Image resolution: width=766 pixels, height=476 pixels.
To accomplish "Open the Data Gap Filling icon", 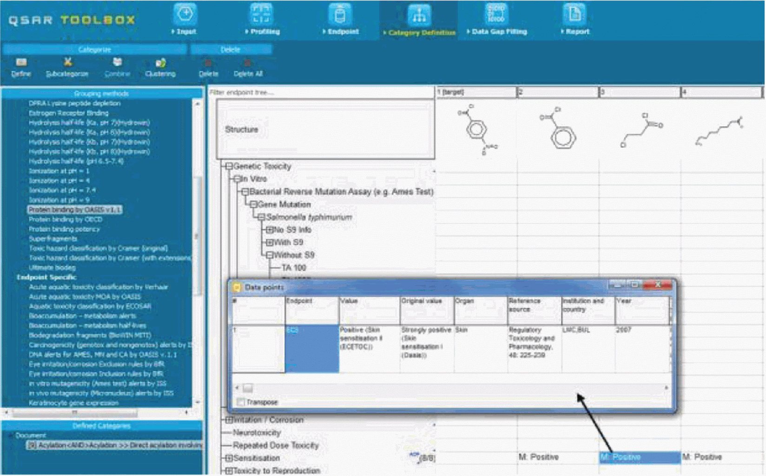I will (495, 15).
